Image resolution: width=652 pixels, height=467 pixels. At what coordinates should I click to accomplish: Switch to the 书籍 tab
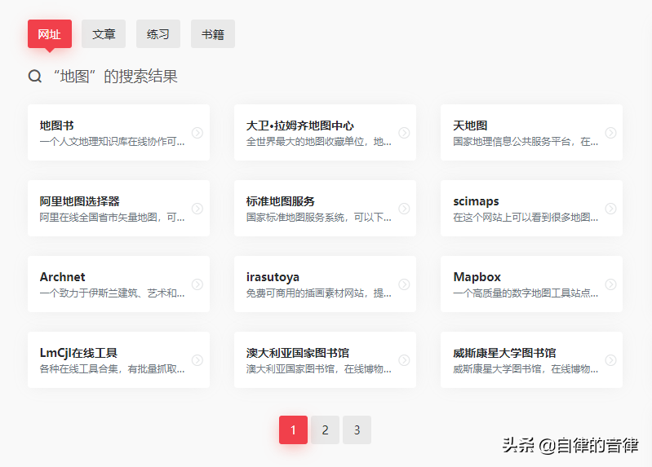(213, 34)
